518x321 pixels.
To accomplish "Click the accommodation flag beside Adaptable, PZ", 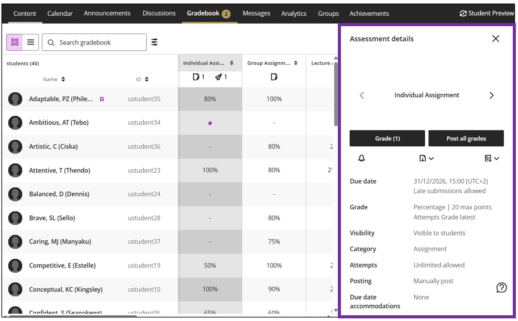I will coord(102,99).
